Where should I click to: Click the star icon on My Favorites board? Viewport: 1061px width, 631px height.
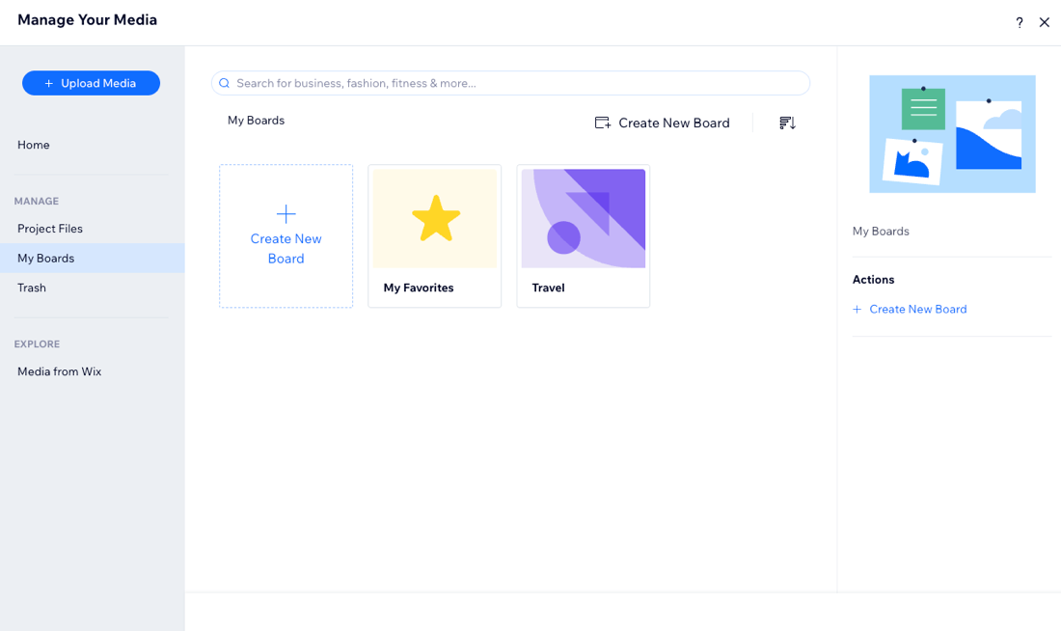(434, 218)
